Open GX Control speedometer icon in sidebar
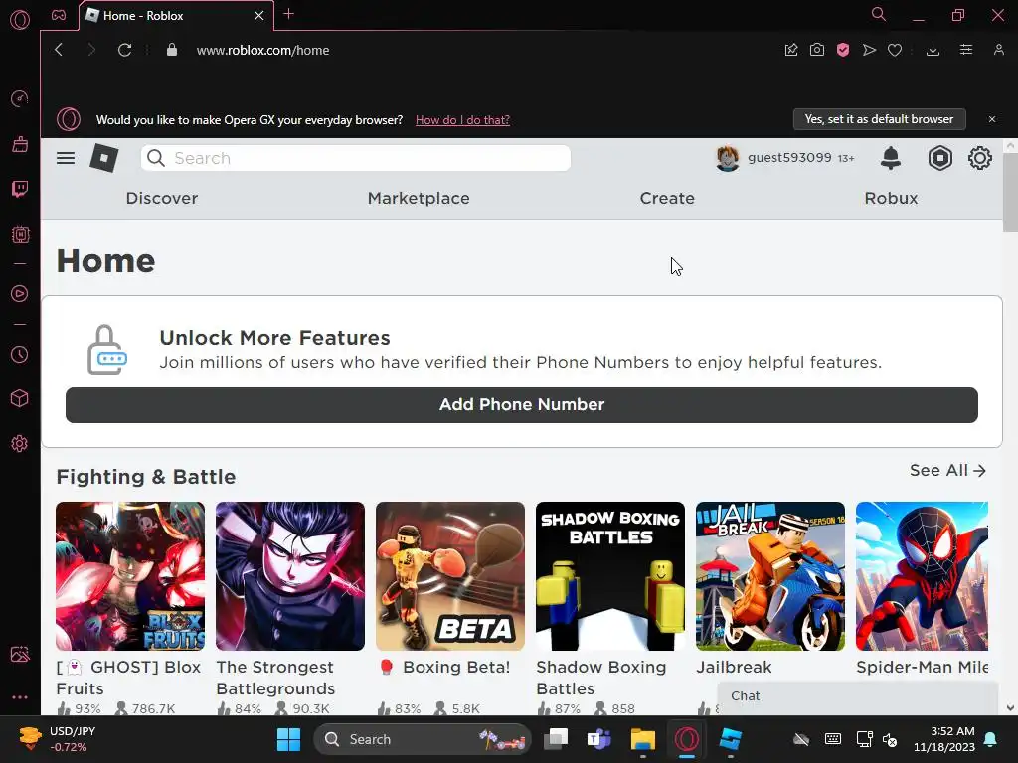Image resolution: width=1018 pixels, height=763 pixels. (20, 98)
